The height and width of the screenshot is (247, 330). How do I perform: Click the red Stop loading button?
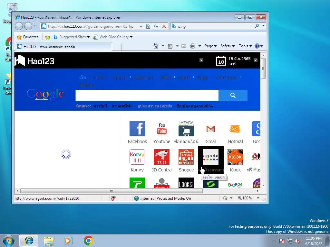tap(164, 26)
